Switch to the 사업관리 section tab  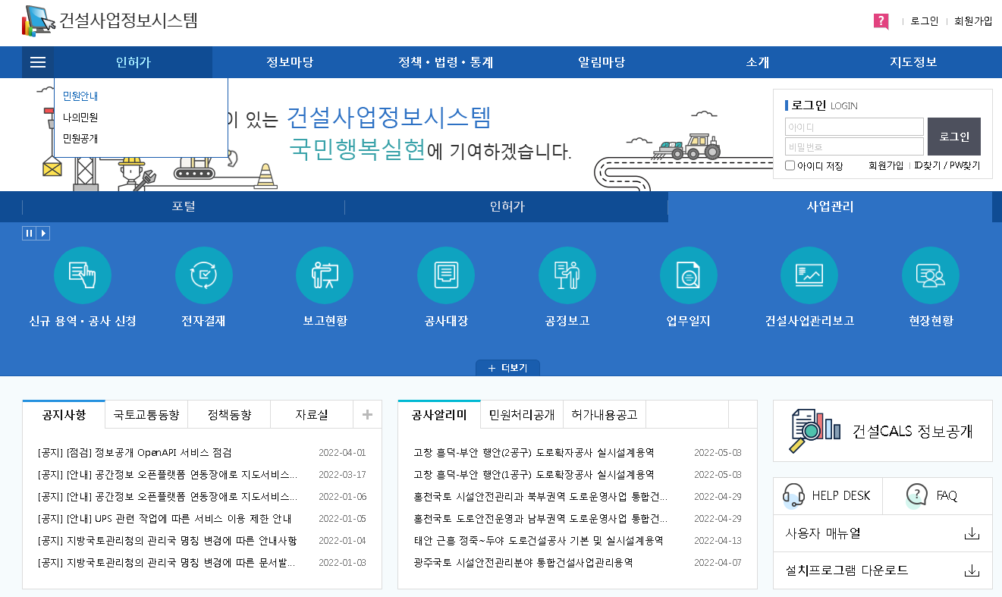tap(830, 206)
